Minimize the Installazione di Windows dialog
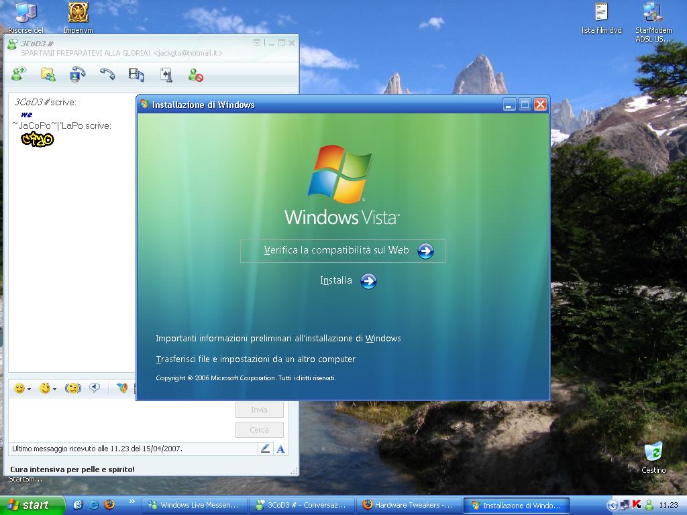Viewport: 687px width, 515px height. (509, 105)
